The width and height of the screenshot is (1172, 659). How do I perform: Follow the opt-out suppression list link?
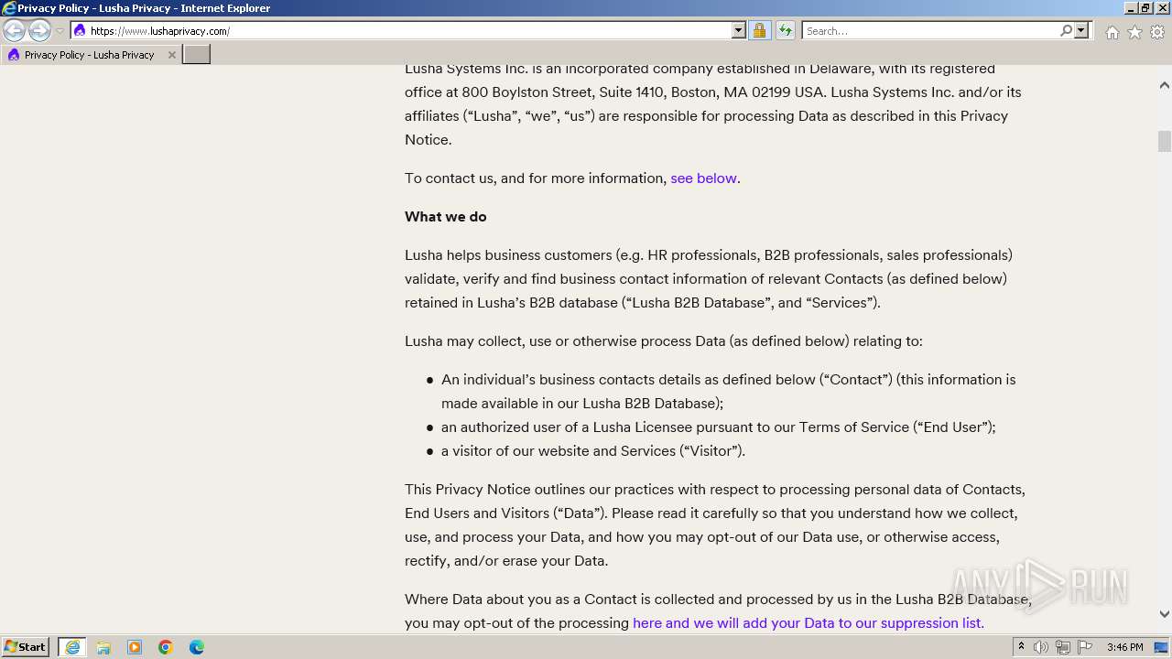(x=808, y=623)
